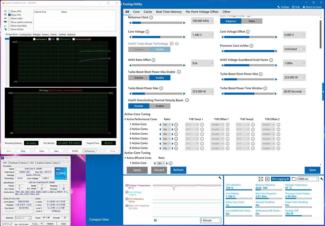Open Processor Core IccMax Unlimited dropdown
Viewport: 325px width, 226px height.
tap(294, 49)
